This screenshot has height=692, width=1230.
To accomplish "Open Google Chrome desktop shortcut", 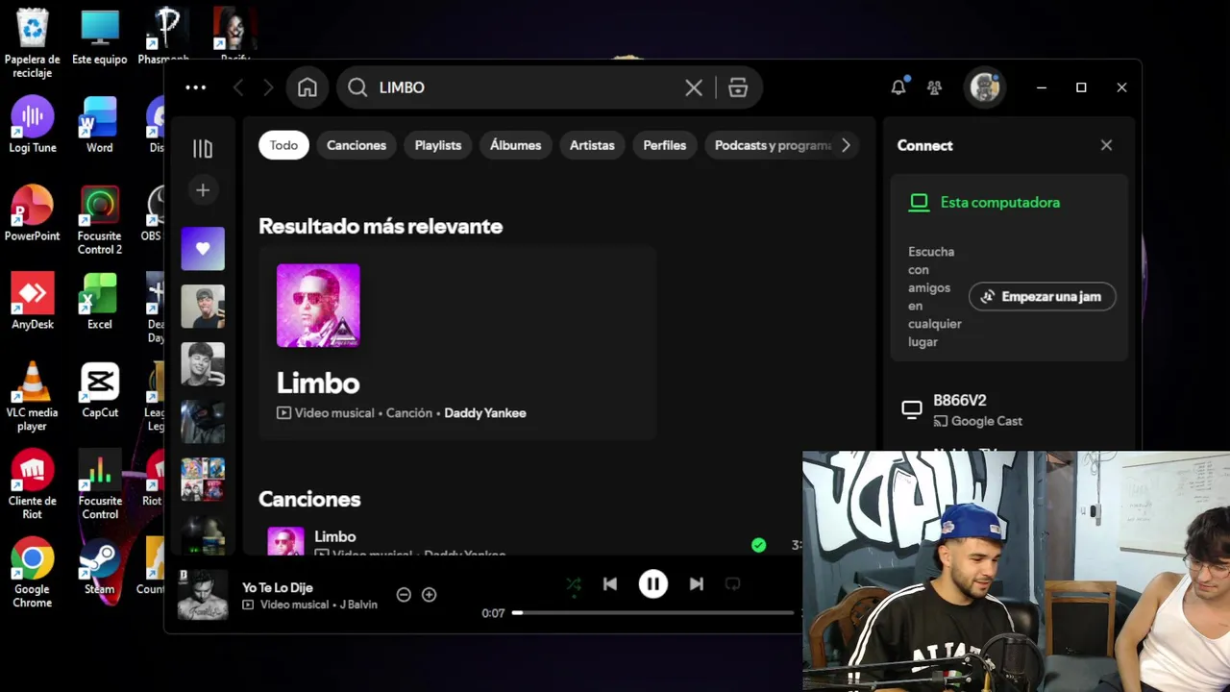I will point(32,574).
